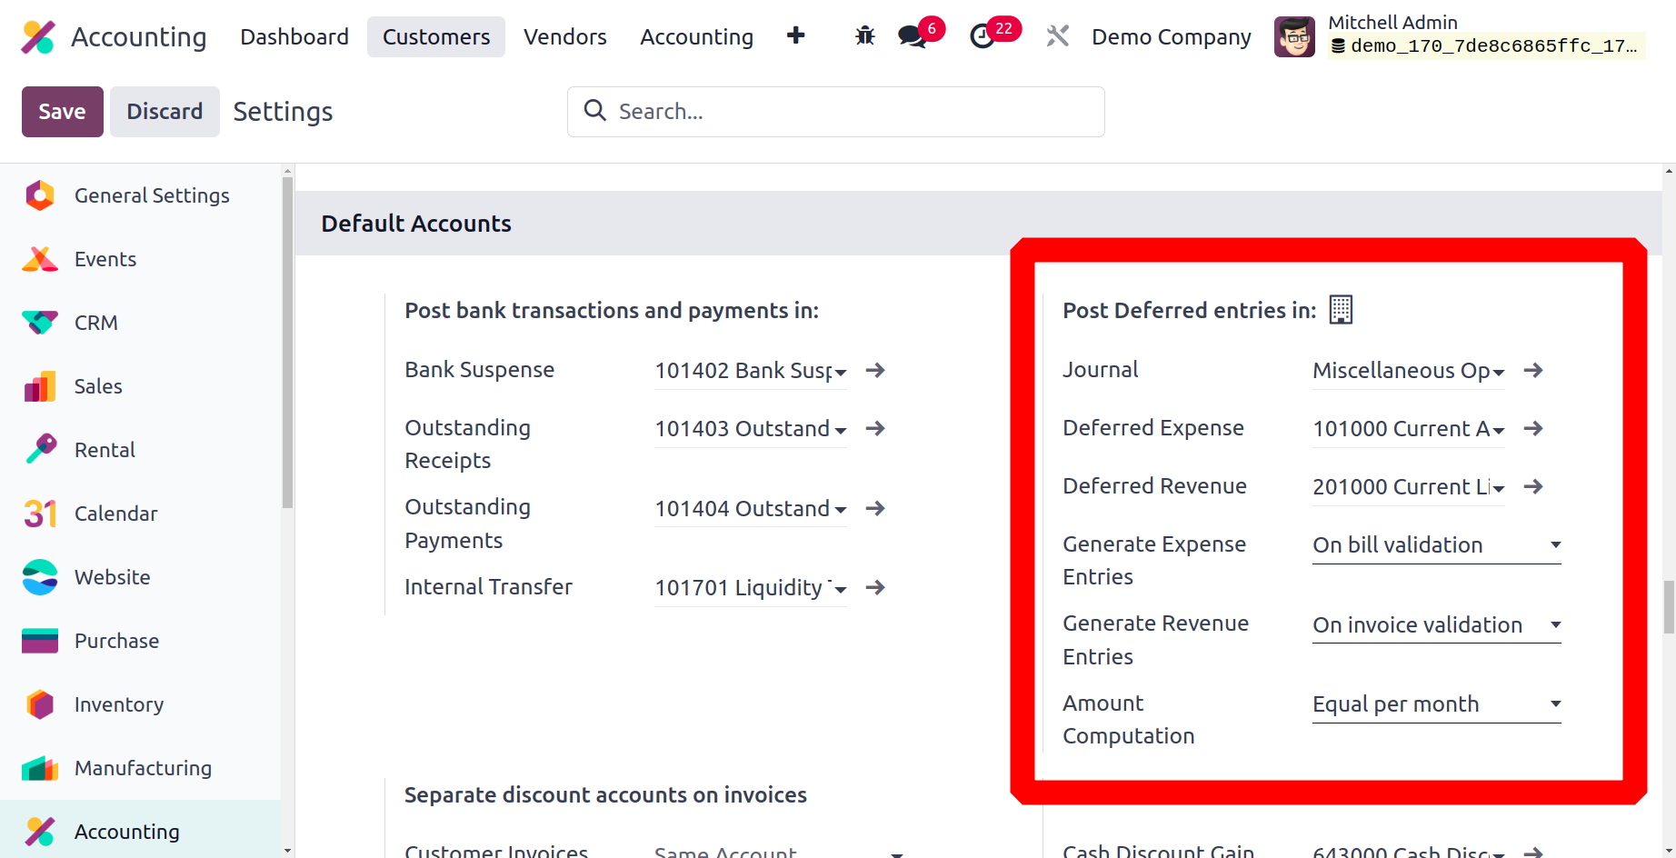Screen dimensions: 1676x858
Task: Switch company via Demo Company
Action: (1172, 36)
